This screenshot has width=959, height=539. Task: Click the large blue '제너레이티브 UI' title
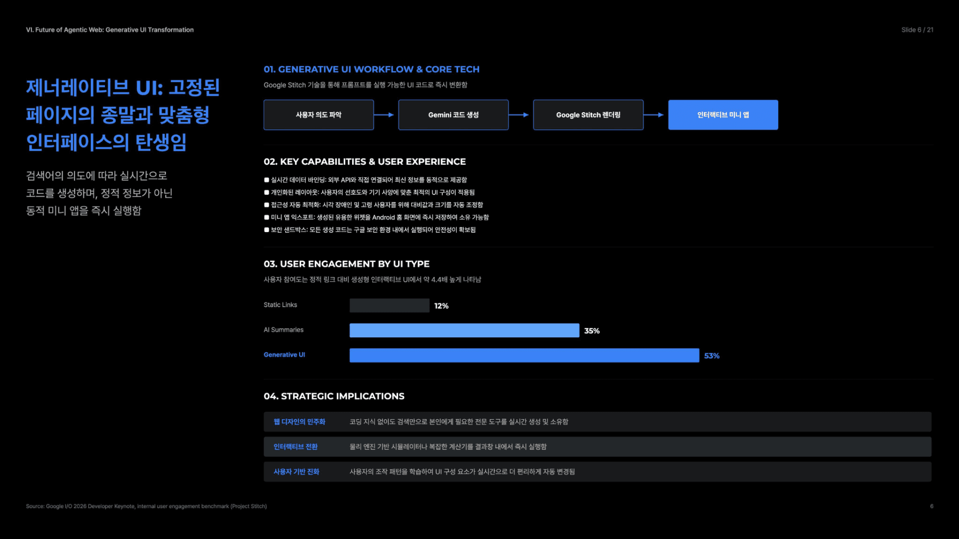[123, 115]
